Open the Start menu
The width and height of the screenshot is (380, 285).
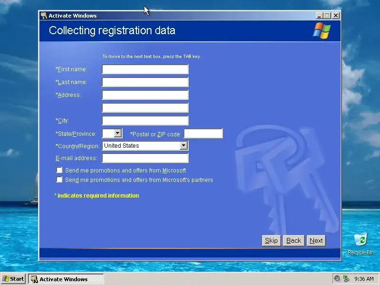(13, 279)
